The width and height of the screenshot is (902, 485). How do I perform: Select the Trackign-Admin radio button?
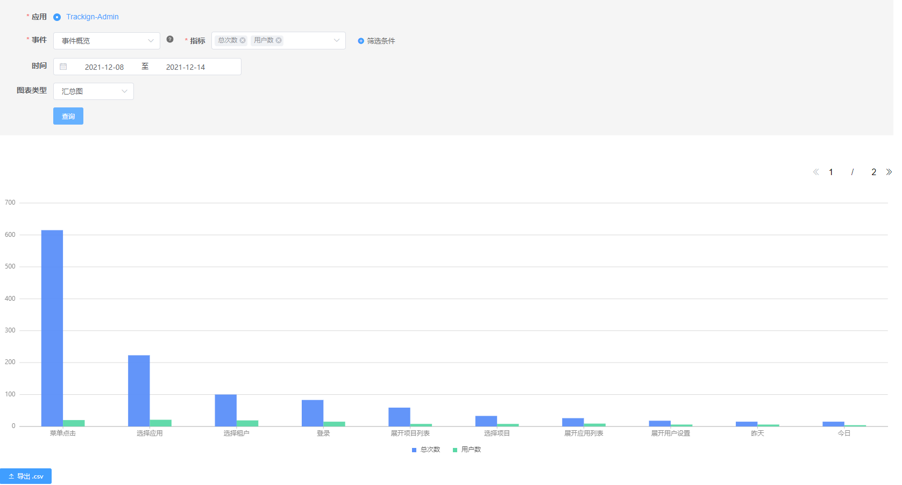click(x=57, y=17)
